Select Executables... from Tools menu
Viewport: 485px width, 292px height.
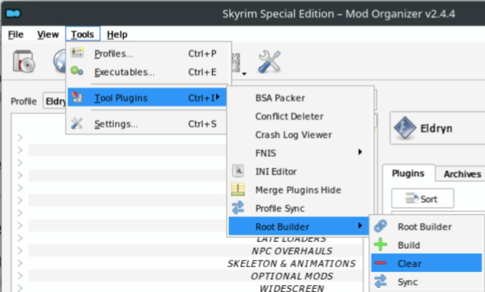click(147, 72)
